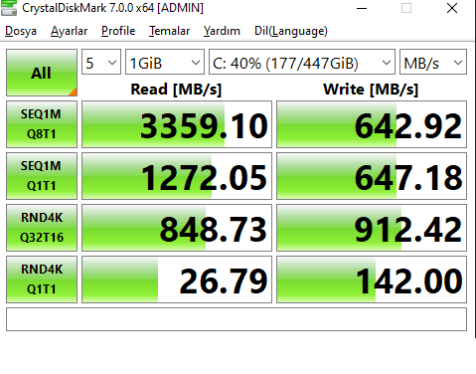Click the empty comment field at the bottom
The height and width of the screenshot is (374, 476).
tap(237, 319)
